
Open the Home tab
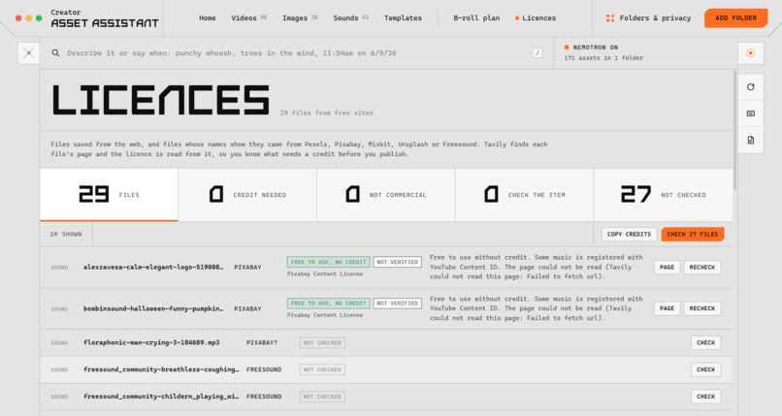[x=207, y=17]
